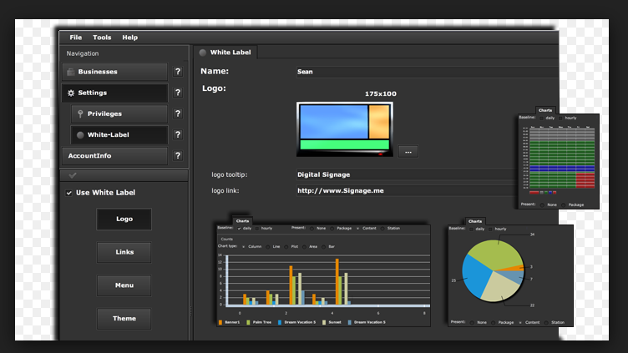The height and width of the screenshot is (353, 628).
Task: Click the Counts label in bar chart panel
Action: 226,239
